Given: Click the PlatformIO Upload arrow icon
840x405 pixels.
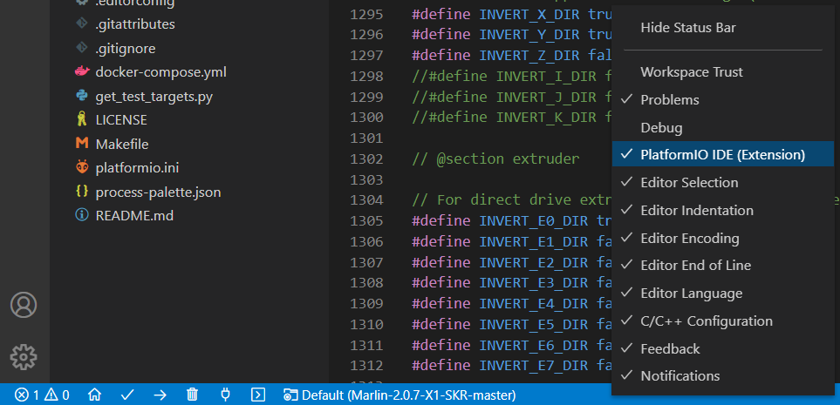Looking at the screenshot, I should tap(160, 395).
